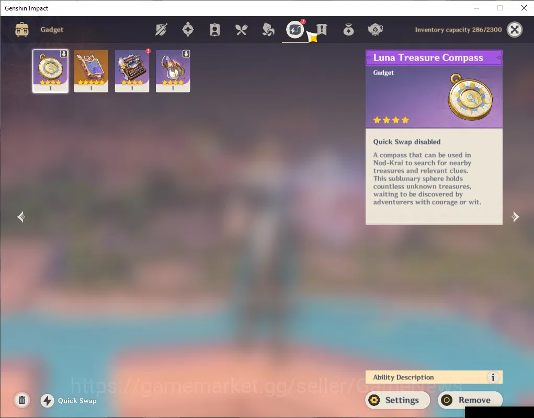Toggle the Quick Swap option

click(69, 401)
